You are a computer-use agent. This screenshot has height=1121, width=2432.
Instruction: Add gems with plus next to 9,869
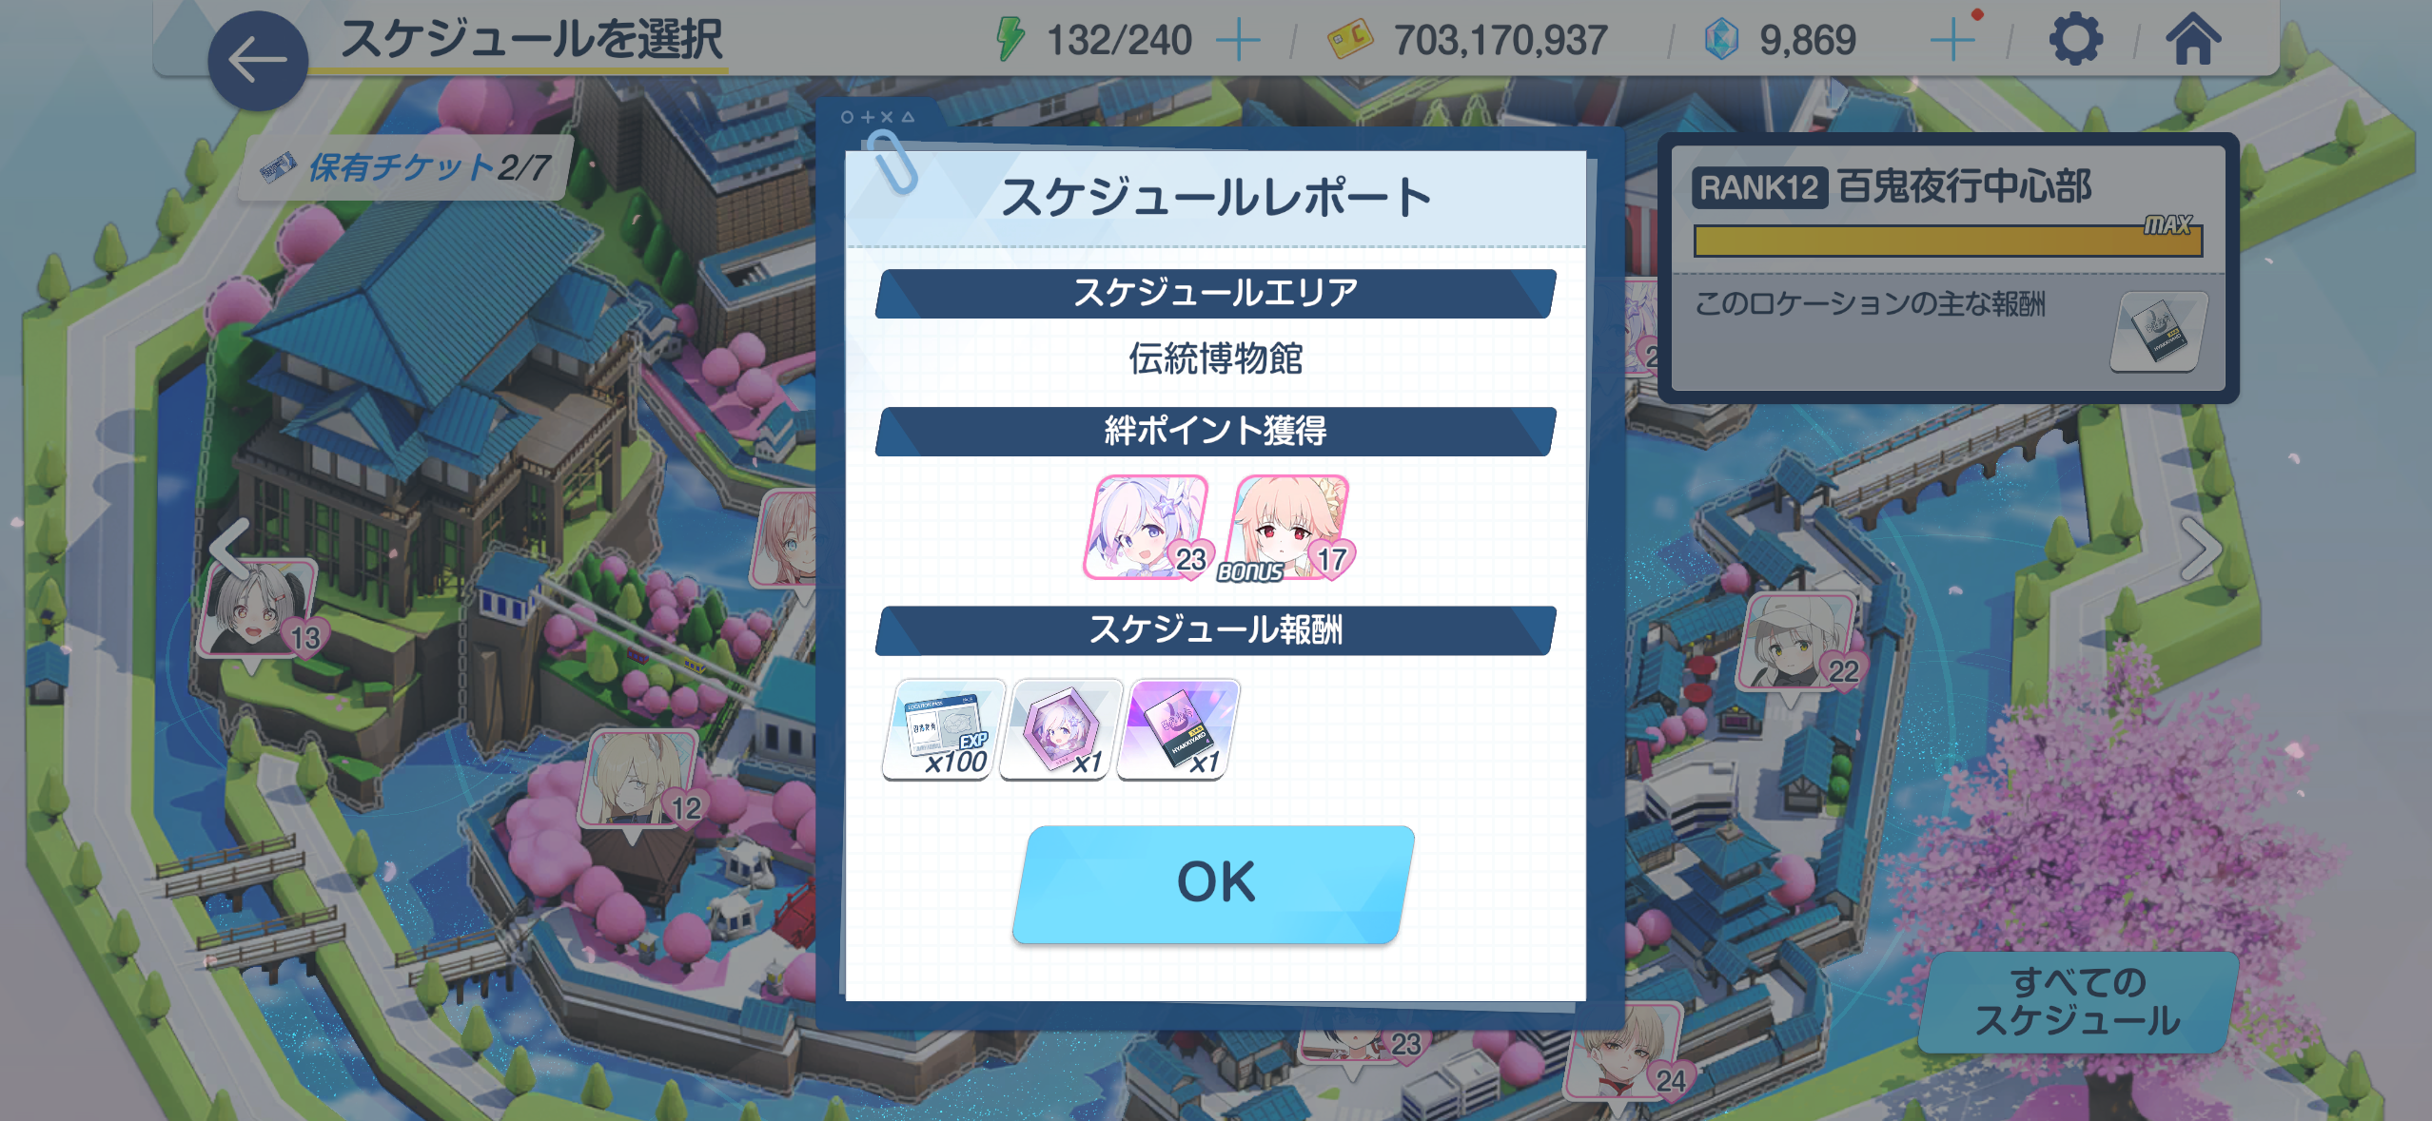[1953, 40]
